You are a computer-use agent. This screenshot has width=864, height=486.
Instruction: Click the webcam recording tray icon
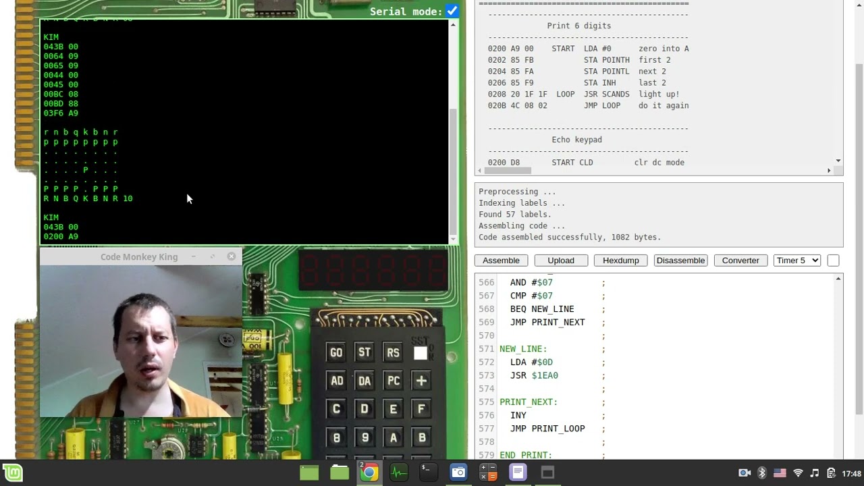[745, 473]
